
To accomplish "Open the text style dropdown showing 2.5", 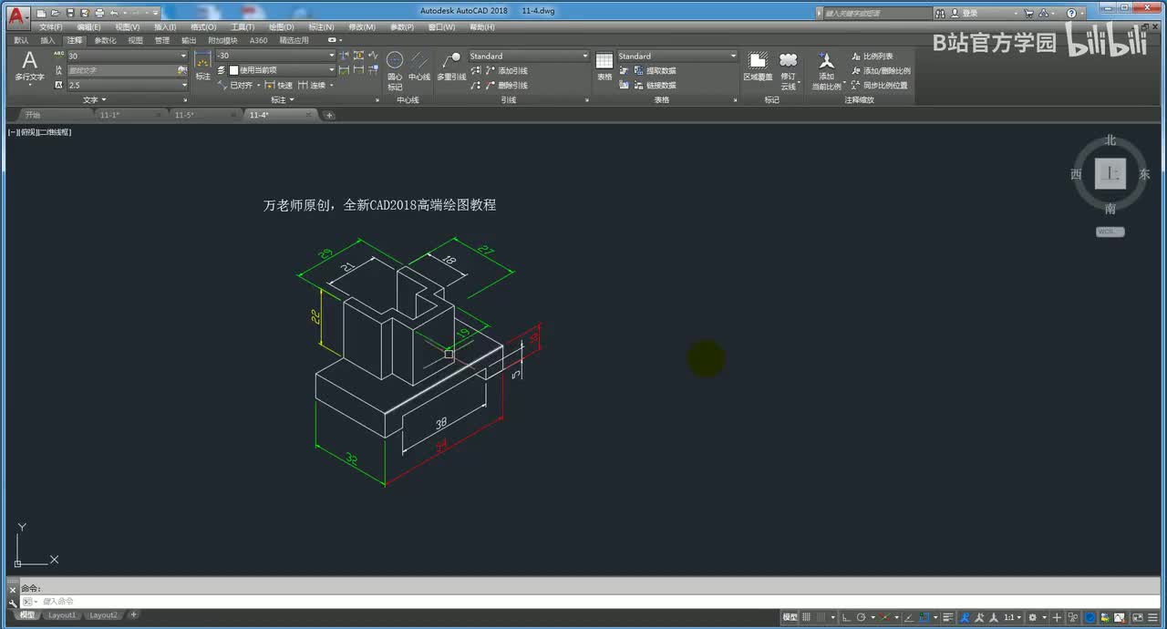I will point(127,85).
